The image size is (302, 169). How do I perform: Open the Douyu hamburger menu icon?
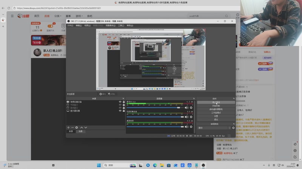[12, 16]
